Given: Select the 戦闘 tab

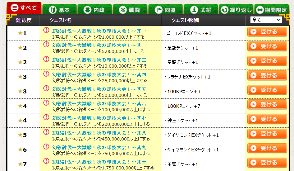Looking at the screenshot, I should point(130,10).
